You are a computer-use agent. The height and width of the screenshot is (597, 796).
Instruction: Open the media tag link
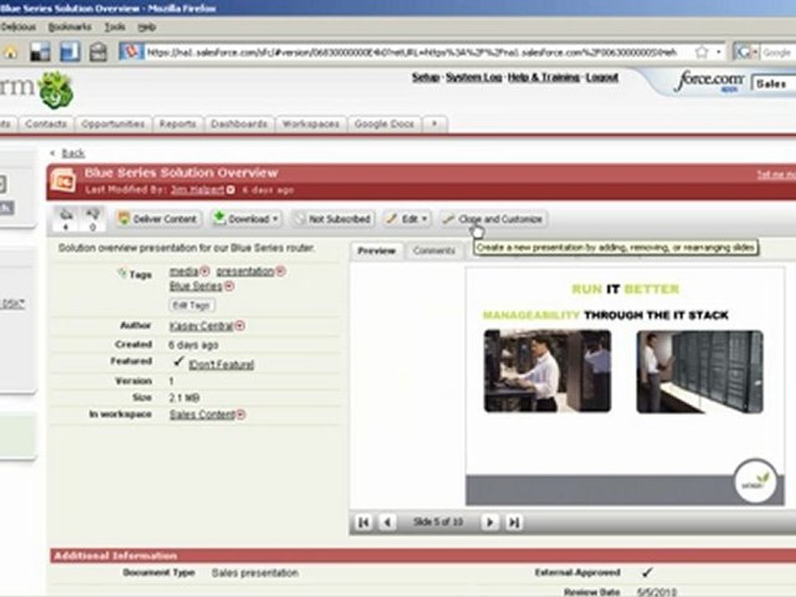[x=184, y=272]
